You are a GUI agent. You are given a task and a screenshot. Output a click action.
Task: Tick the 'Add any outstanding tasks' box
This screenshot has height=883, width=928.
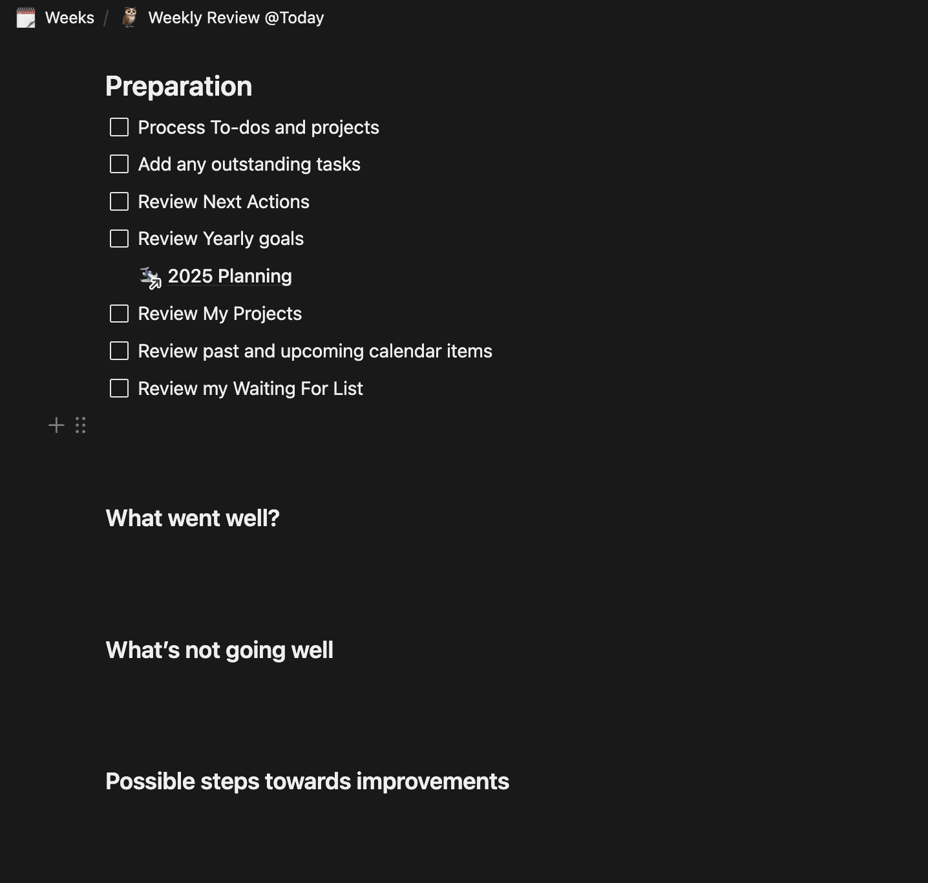tap(120, 164)
